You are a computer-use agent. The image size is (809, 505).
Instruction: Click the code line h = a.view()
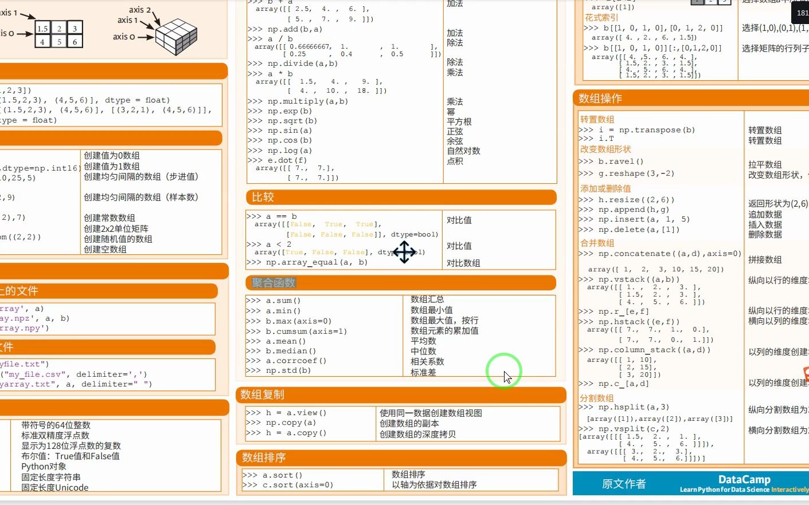click(x=286, y=413)
